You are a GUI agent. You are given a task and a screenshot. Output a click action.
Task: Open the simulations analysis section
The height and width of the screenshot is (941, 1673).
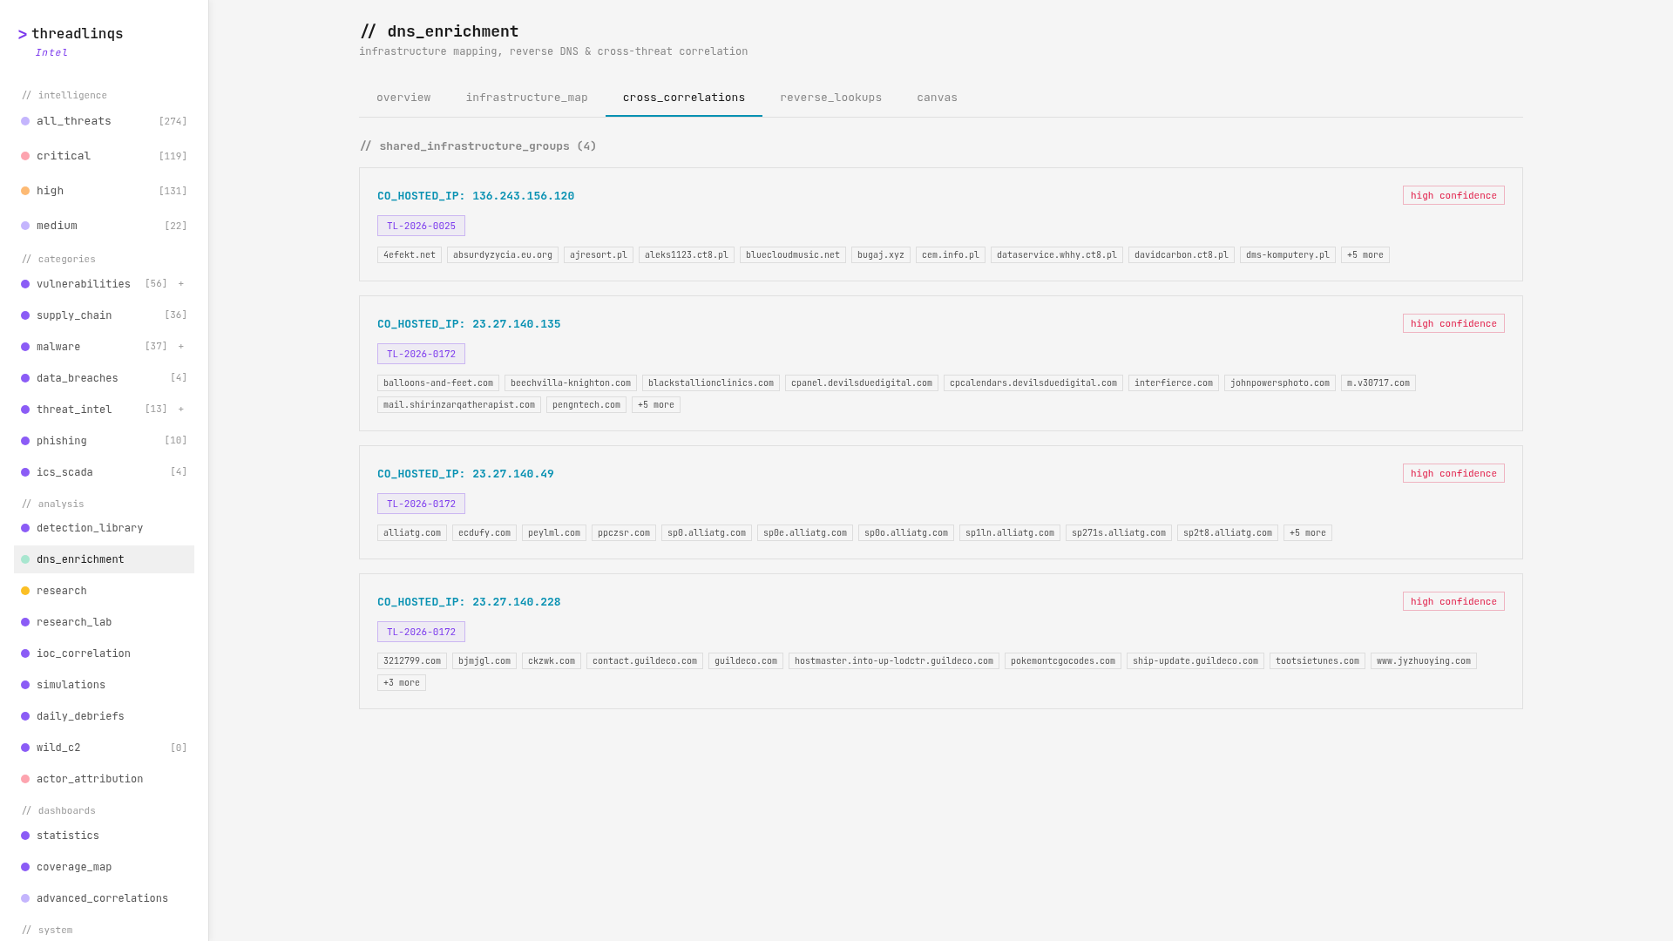[x=71, y=685]
